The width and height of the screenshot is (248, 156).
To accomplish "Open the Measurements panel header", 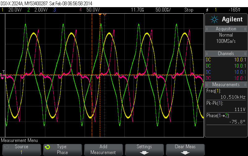I will (x=226, y=85).
